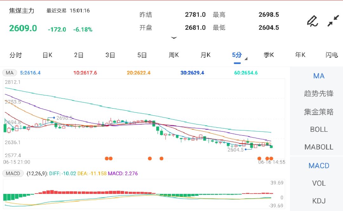Click the percent change -6.18%
343x211 pixels.
click(83, 29)
